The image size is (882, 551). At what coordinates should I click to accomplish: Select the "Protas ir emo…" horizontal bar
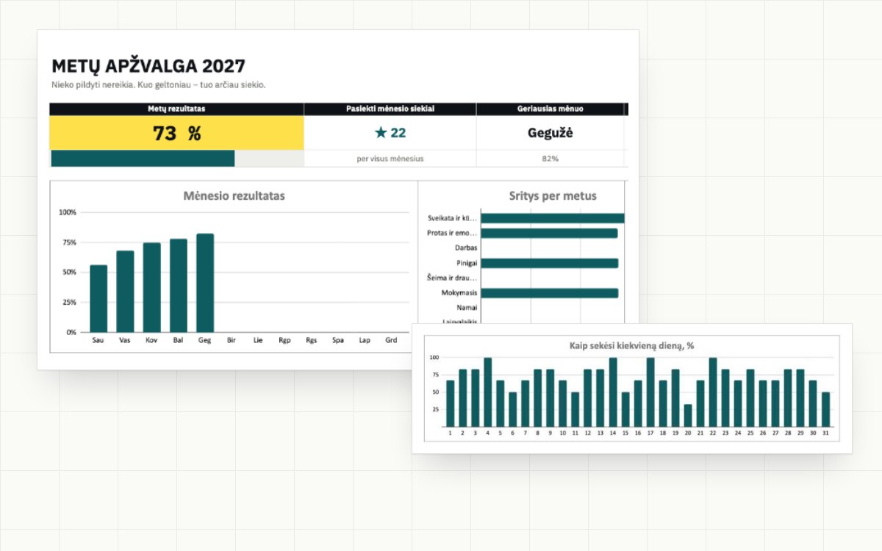pos(549,233)
